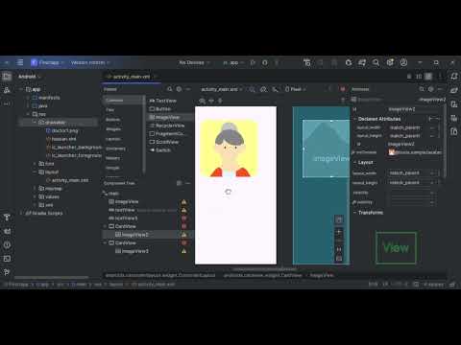The image size is (461, 345).
Task: Pick TextView in the palette
Action: tap(163, 101)
